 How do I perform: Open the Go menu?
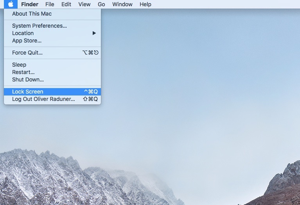[101, 4]
